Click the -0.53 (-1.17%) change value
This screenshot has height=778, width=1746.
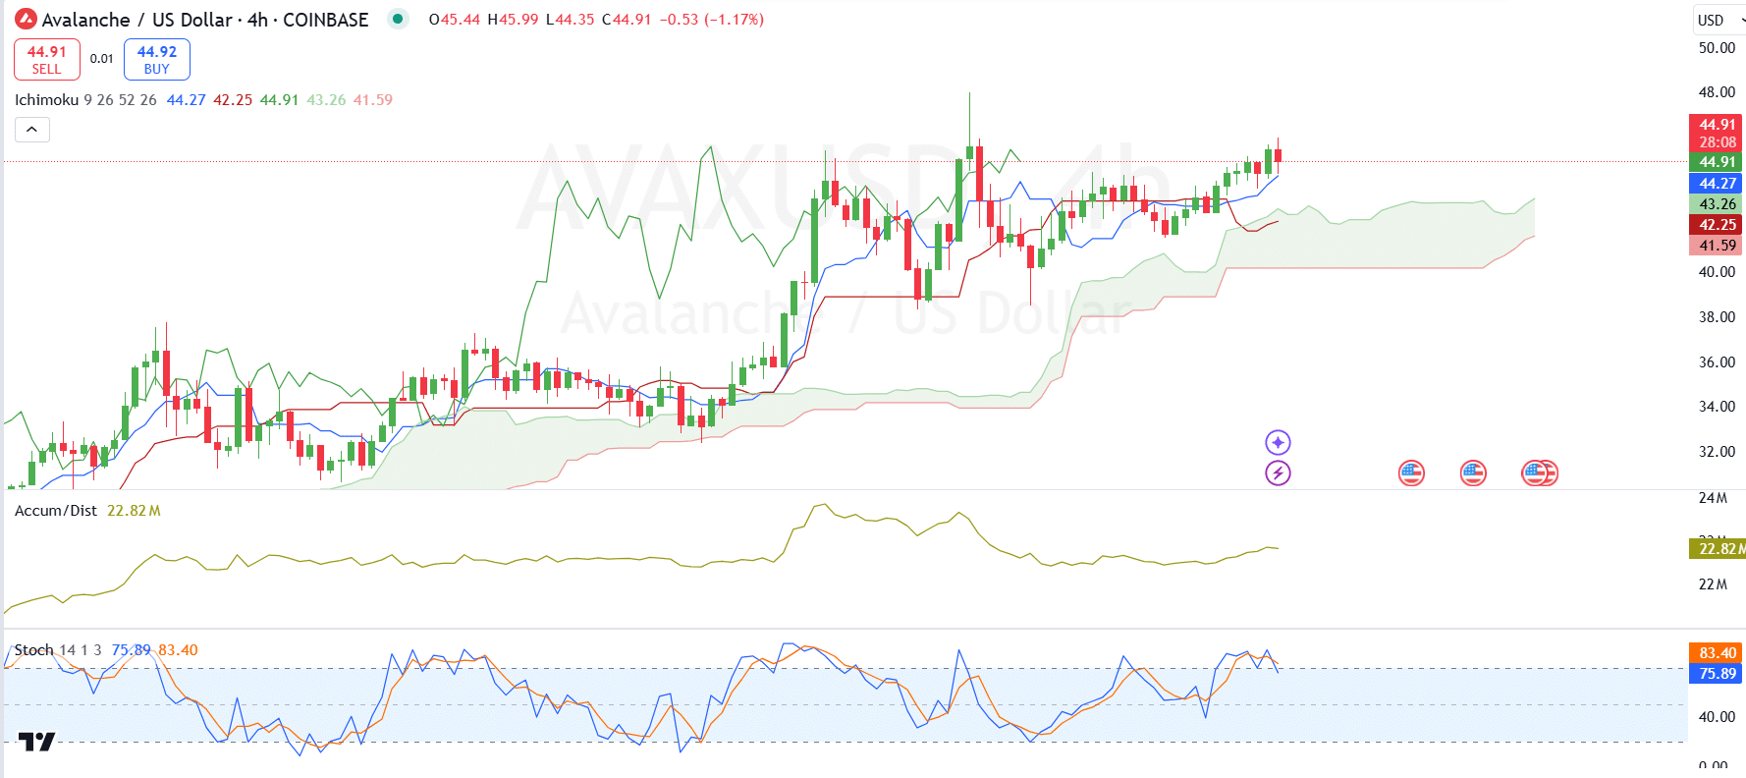[x=712, y=20]
